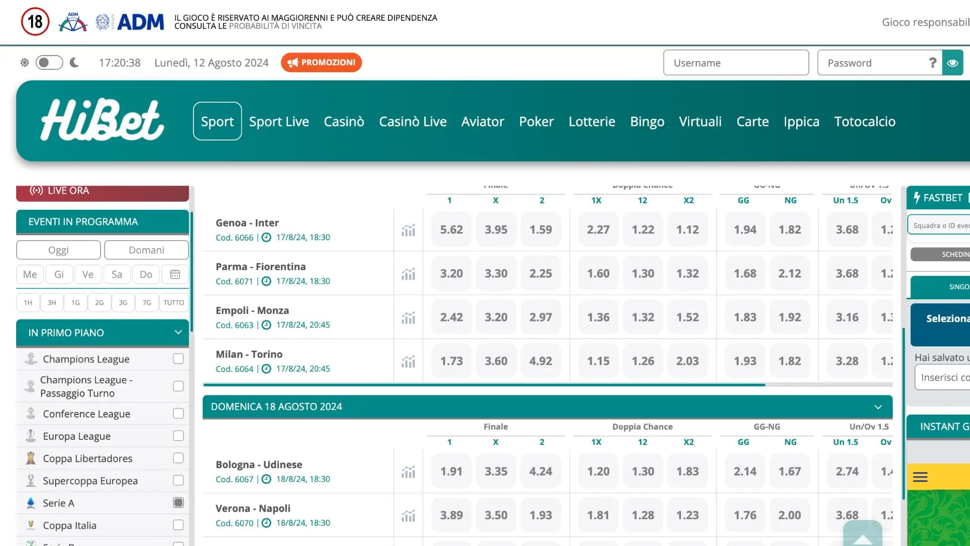Check the Champions League checkbox
This screenshot has width=970, height=546.
pyautogui.click(x=178, y=359)
